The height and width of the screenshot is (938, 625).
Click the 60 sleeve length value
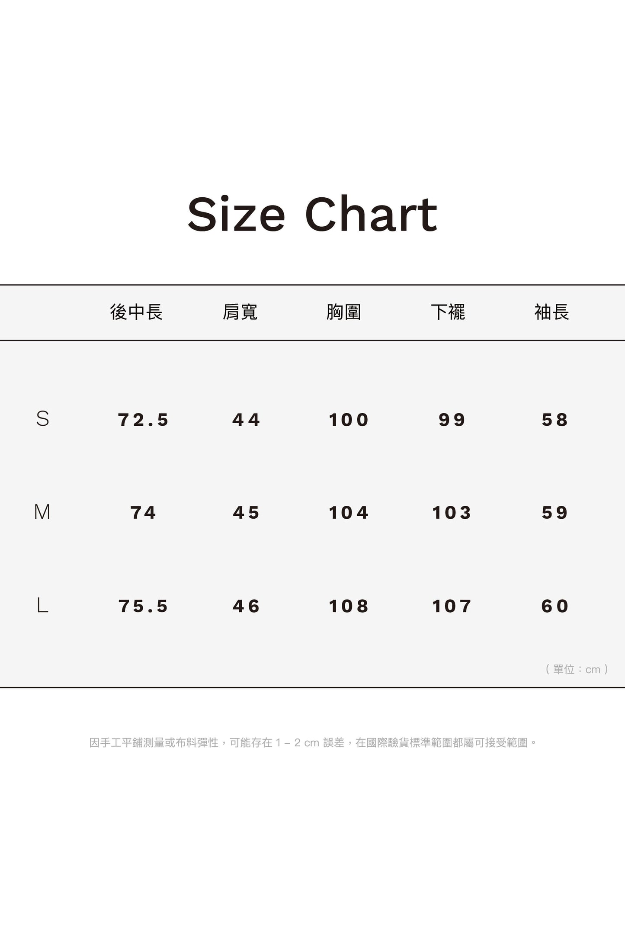[x=555, y=606]
